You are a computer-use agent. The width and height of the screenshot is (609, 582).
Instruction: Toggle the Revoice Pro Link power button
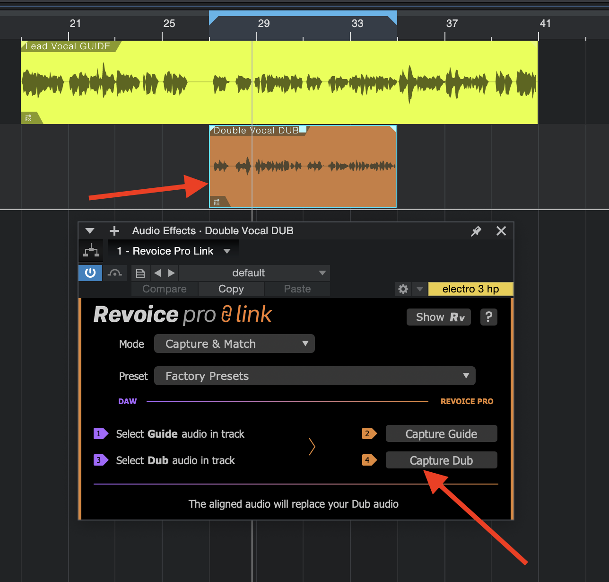click(90, 273)
